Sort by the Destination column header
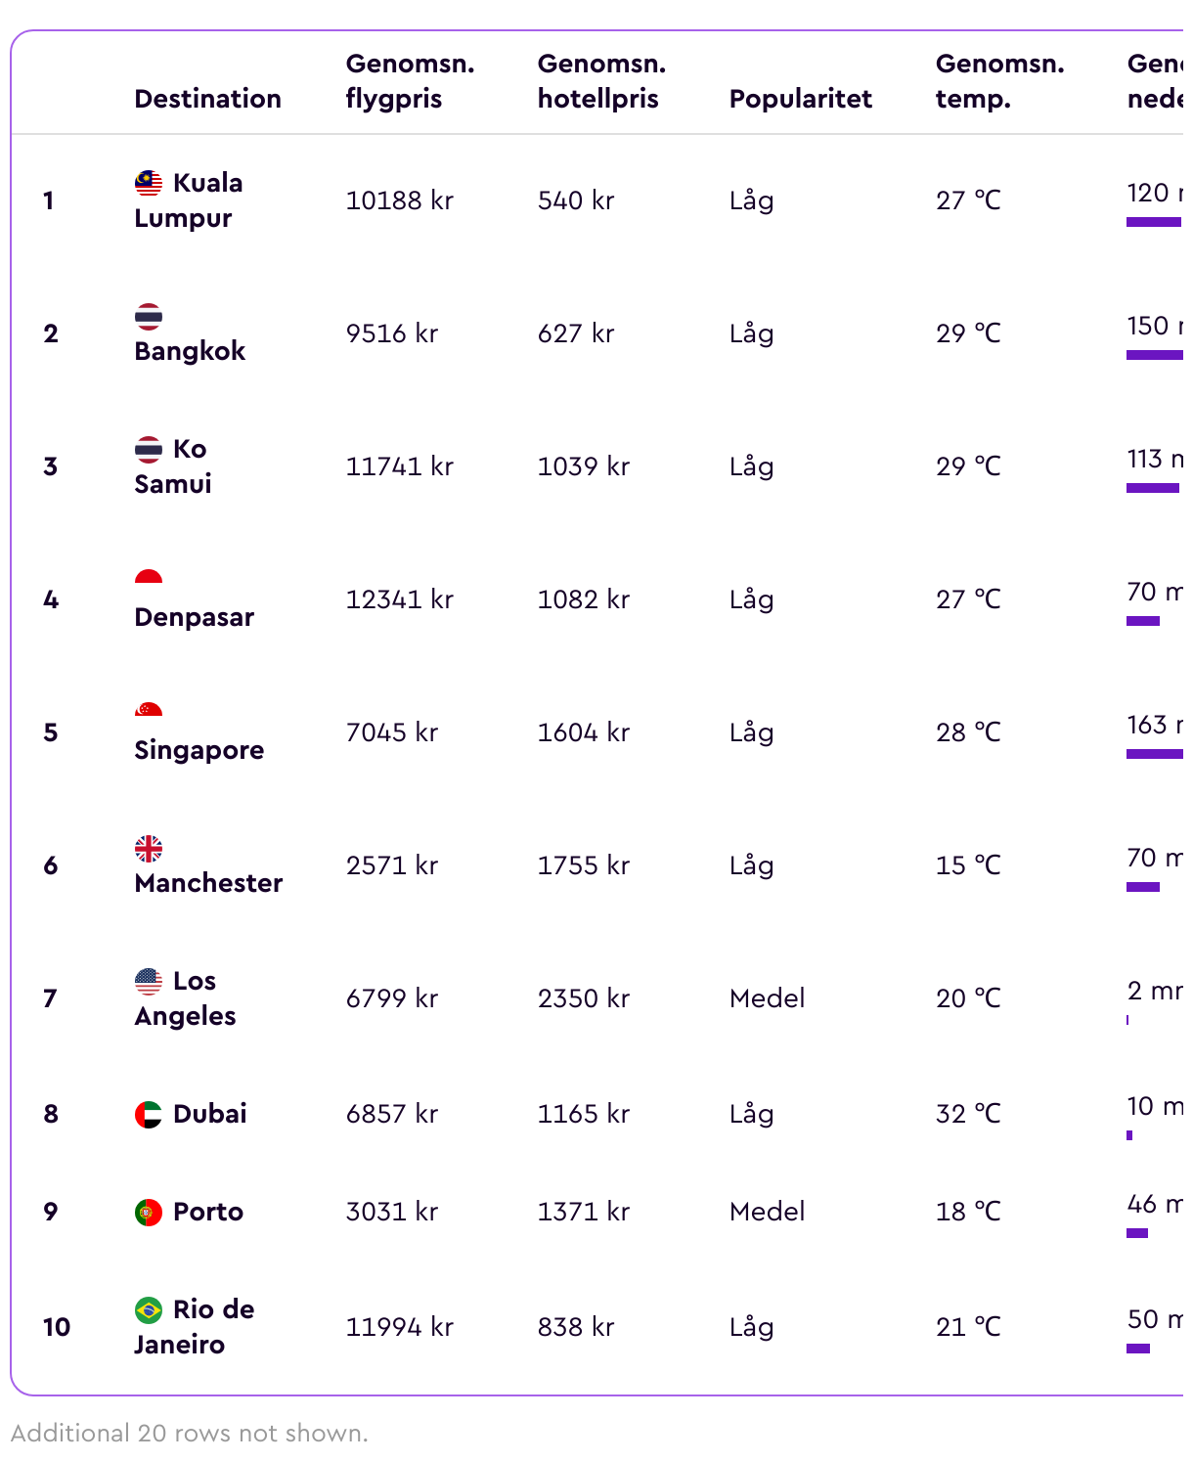Screen dimensions: 1193x1461 (x=208, y=99)
